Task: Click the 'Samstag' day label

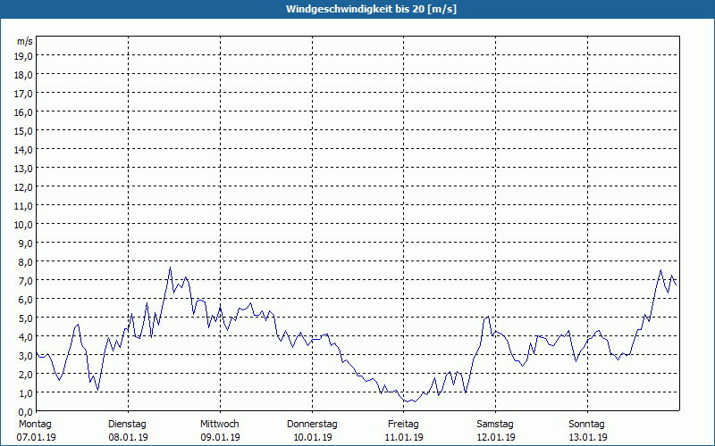Action: tap(495, 425)
